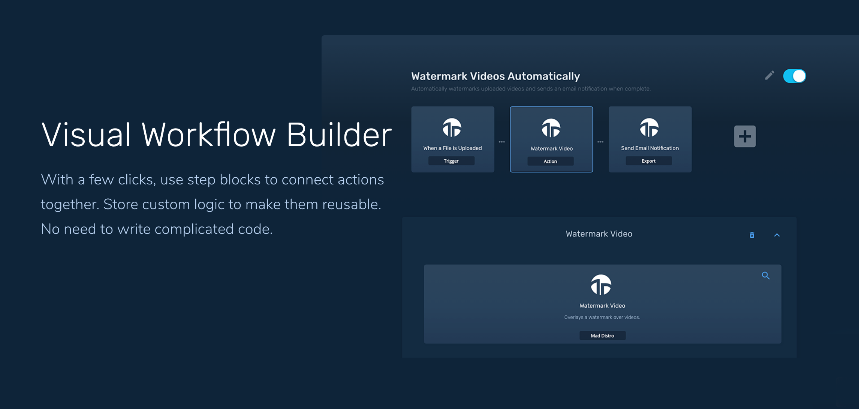
Task: Click the logo on the When a File is Uploaded block
Action: (x=452, y=129)
